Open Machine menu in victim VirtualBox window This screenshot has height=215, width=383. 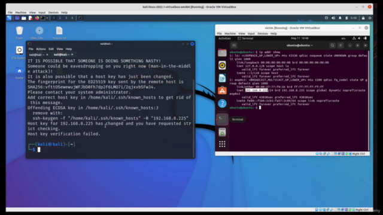[230, 33]
